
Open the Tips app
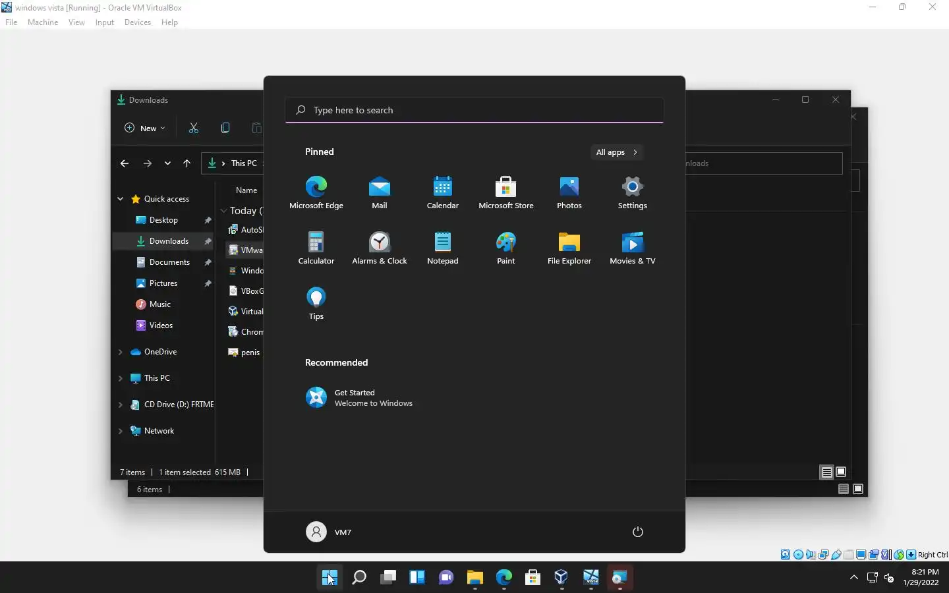(x=316, y=303)
